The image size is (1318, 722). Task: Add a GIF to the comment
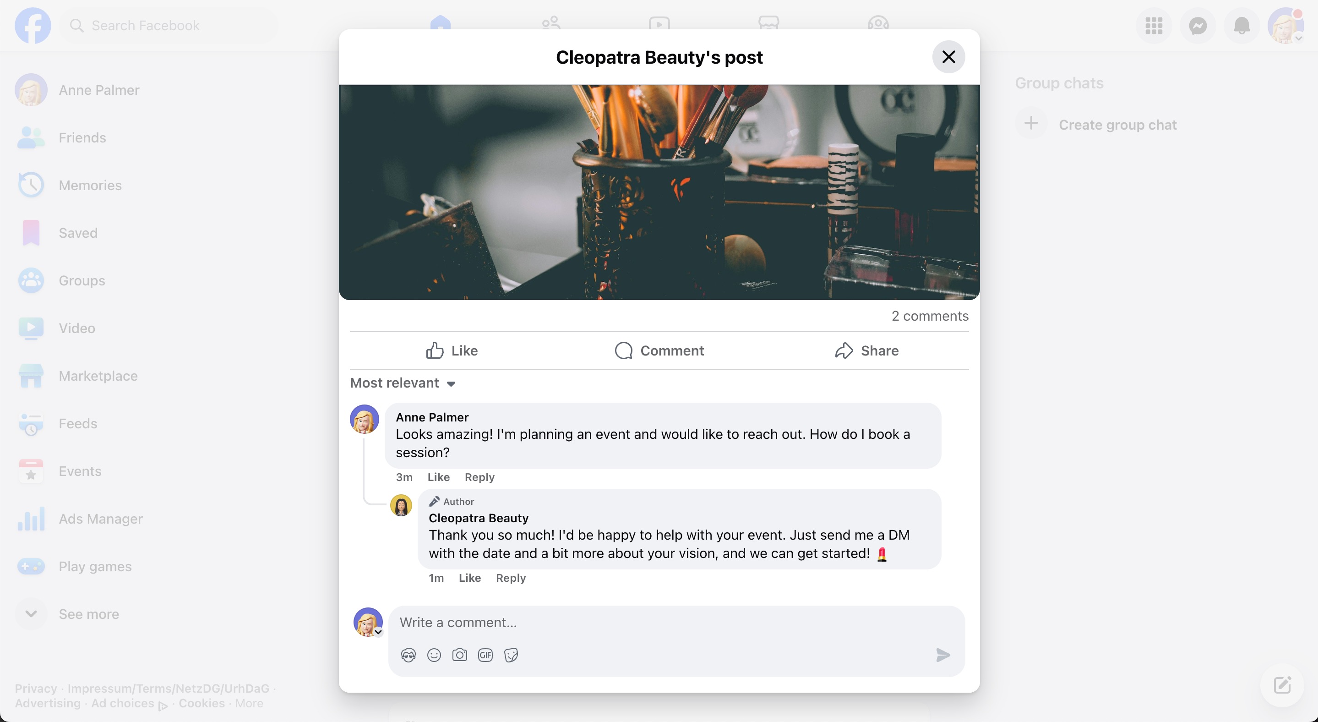point(485,655)
